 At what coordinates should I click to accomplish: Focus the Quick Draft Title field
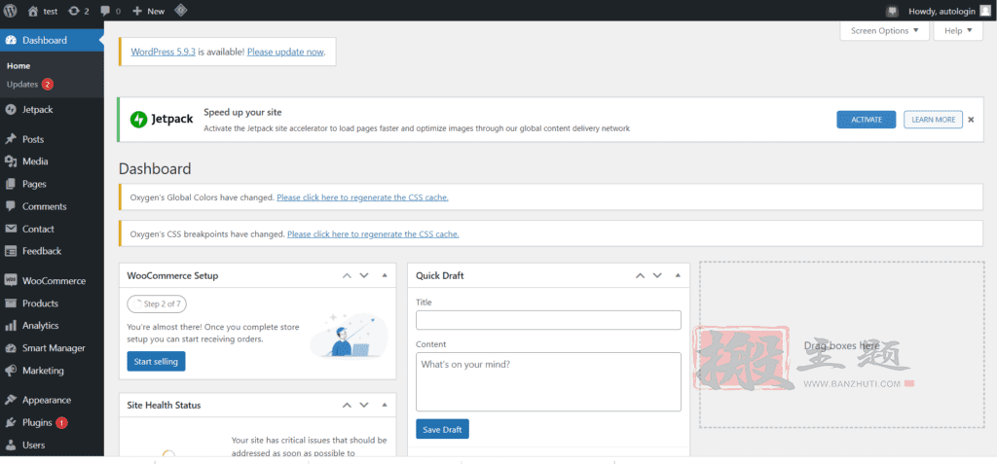548,320
